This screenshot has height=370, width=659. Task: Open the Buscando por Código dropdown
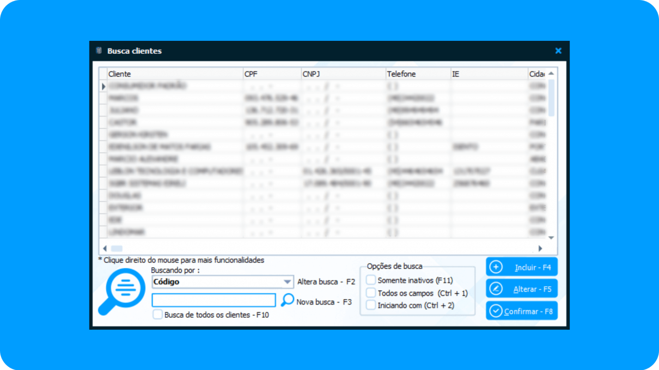(288, 282)
